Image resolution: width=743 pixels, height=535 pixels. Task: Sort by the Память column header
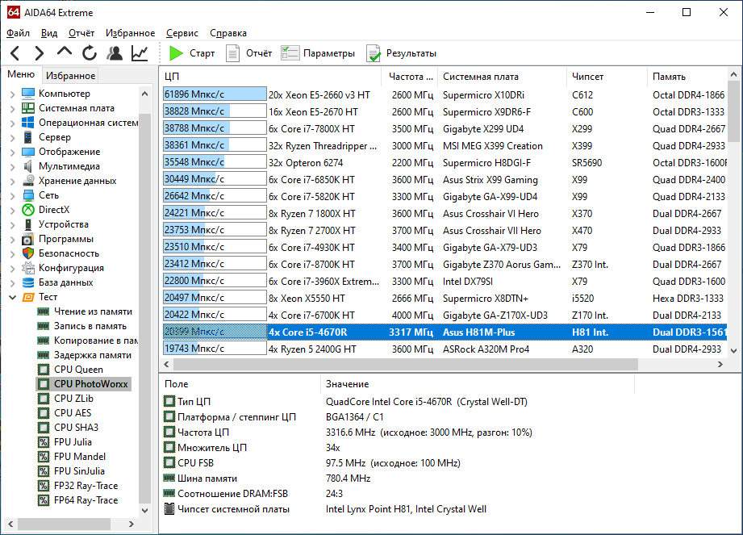click(687, 77)
